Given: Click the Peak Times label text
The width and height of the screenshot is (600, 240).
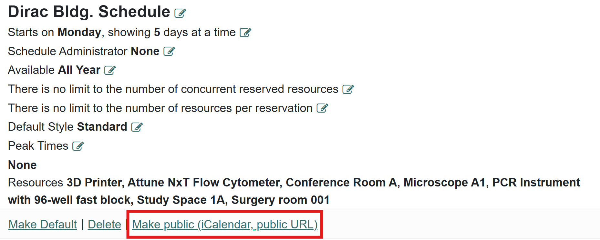Looking at the screenshot, I should [38, 146].
